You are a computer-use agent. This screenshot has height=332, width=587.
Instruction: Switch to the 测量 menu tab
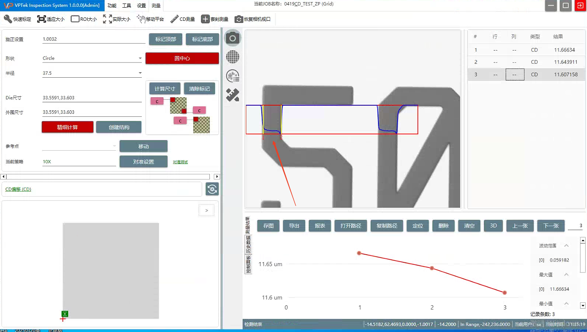(156, 6)
